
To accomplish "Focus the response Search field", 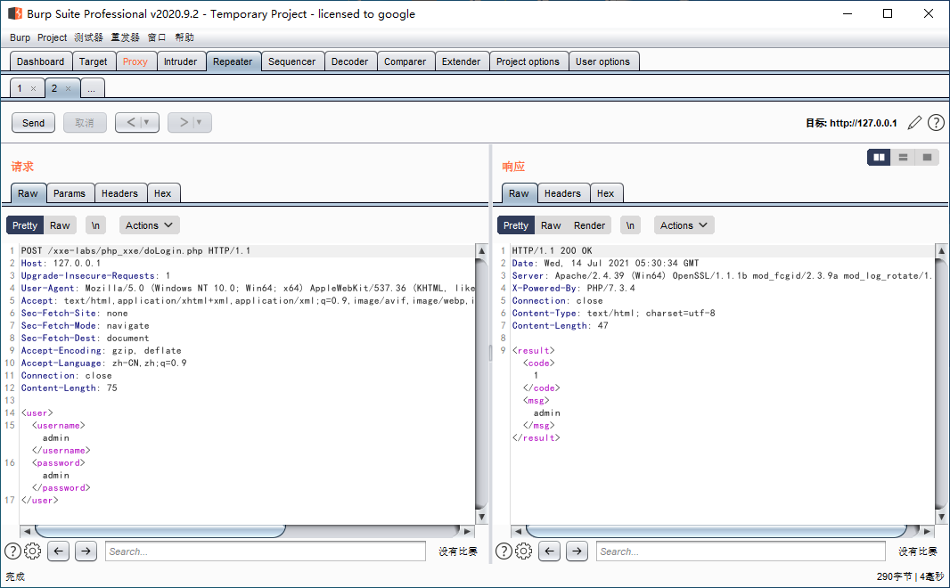I will tap(741, 551).
